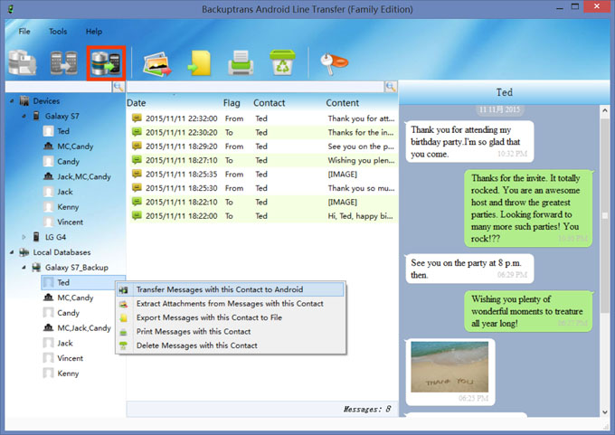Sort messages by the Date column header

click(x=136, y=103)
